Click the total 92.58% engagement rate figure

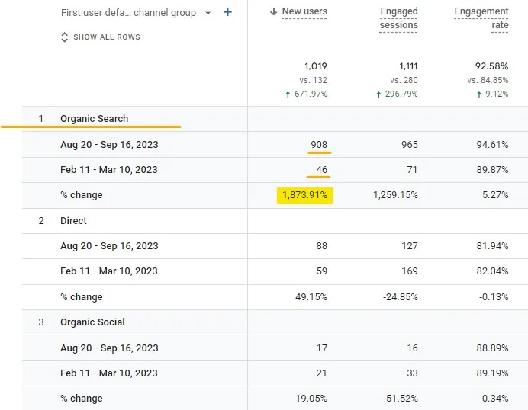pyautogui.click(x=491, y=66)
